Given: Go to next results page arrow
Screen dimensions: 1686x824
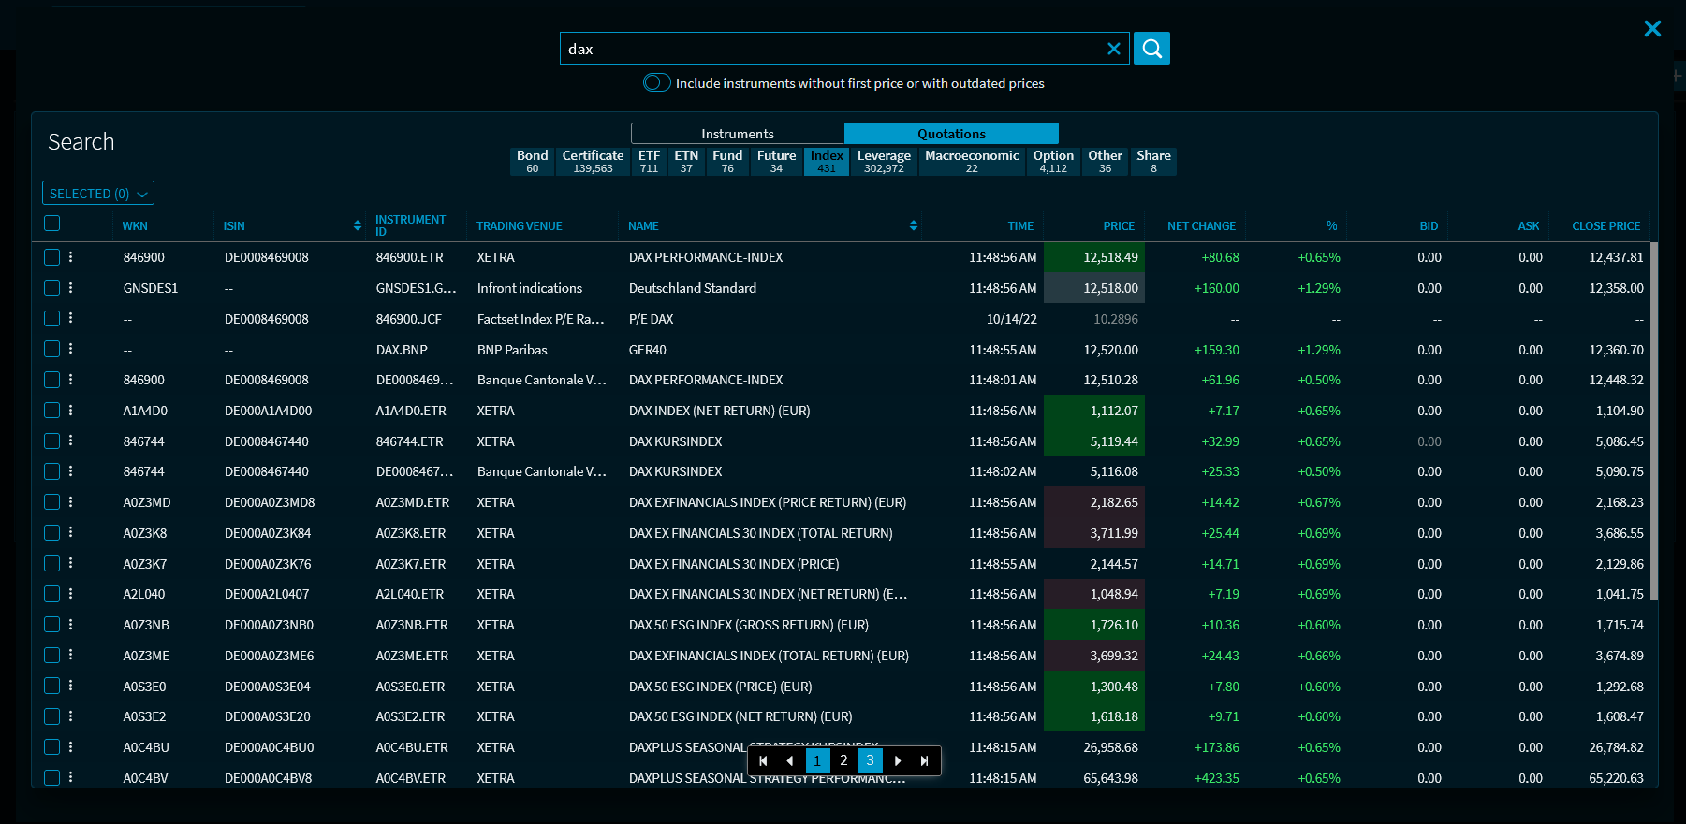Looking at the screenshot, I should (x=898, y=760).
